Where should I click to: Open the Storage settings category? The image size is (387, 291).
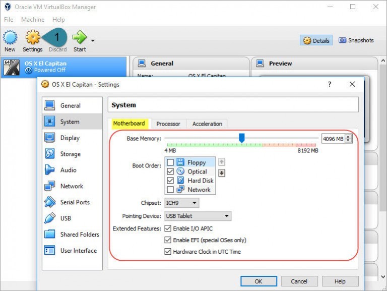[72, 154]
